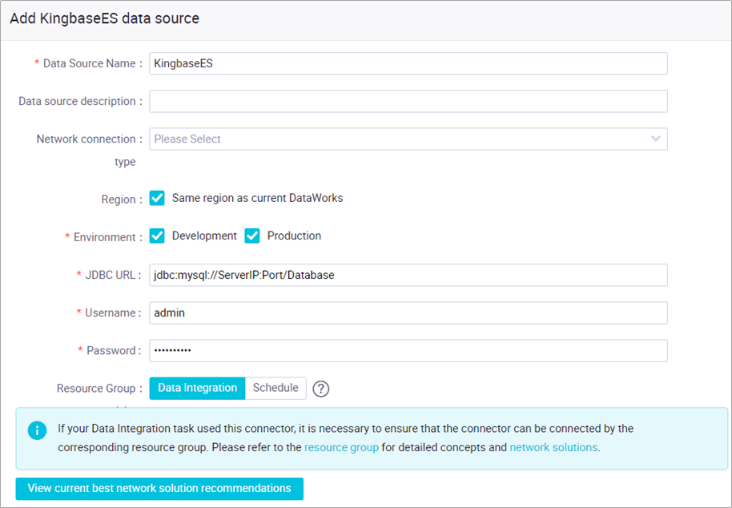This screenshot has width=732, height=508.
Task: Uncheck the Production environment checkbox
Action: [252, 236]
